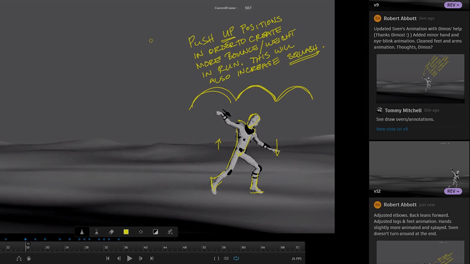Image resolution: width=470 pixels, height=264 pixels.
Task: Toggle the in/out range brackets
Action: click(x=217, y=258)
